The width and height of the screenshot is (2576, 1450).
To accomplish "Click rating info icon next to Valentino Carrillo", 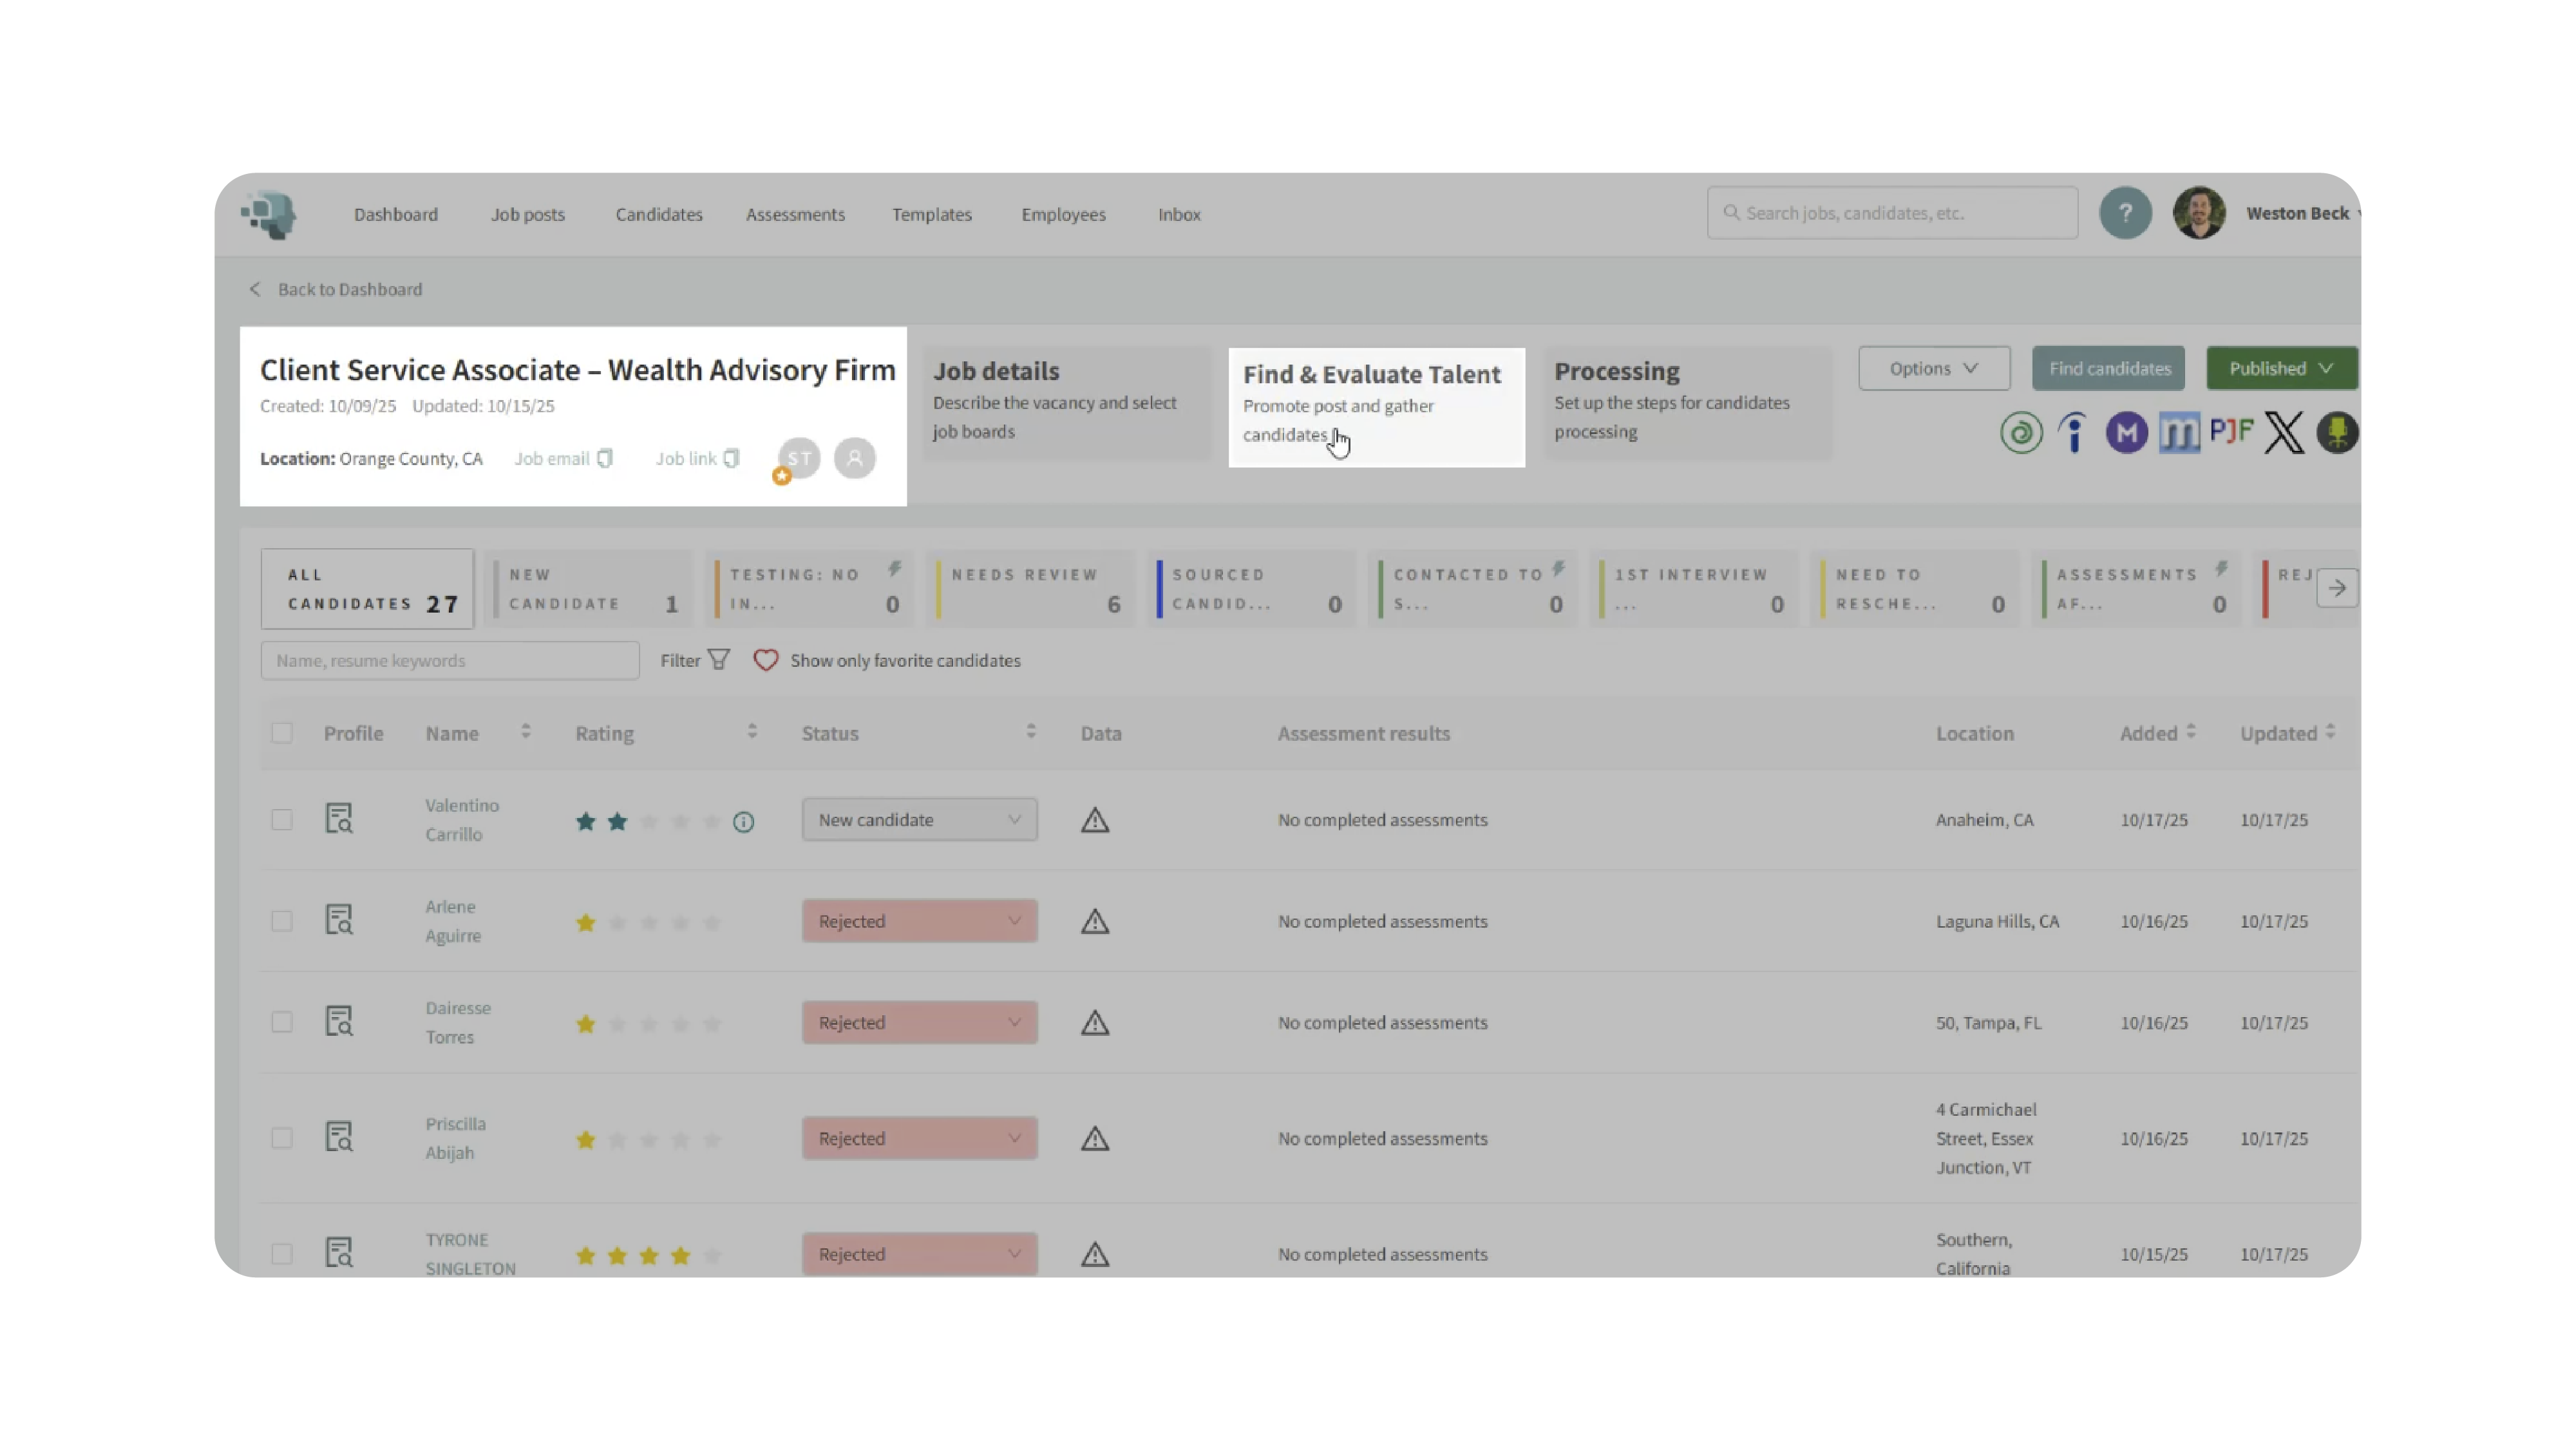I will [x=743, y=822].
